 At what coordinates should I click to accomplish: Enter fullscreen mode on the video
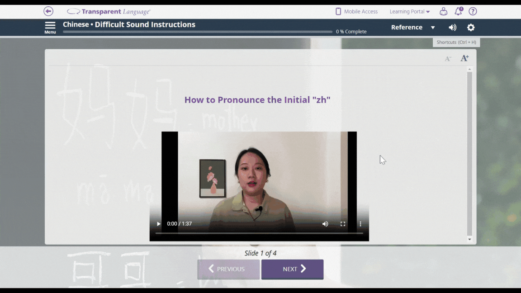pyautogui.click(x=343, y=224)
